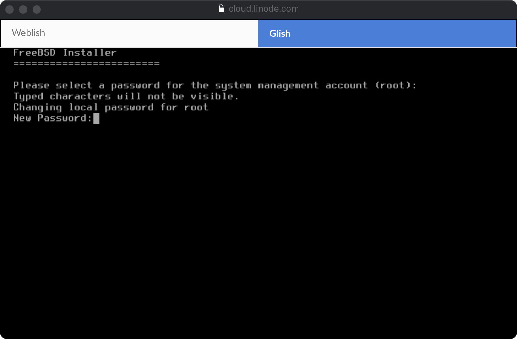
Task: Click the "New Password:" prompt label
Action: pyautogui.click(x=52, y=118)
